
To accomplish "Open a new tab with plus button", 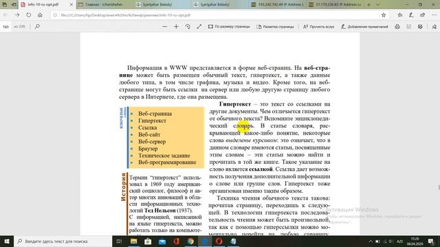I will pos(368,5).
